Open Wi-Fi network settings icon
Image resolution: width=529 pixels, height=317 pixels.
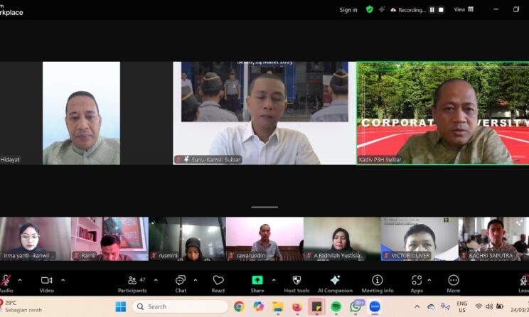[x=478, y=306]
